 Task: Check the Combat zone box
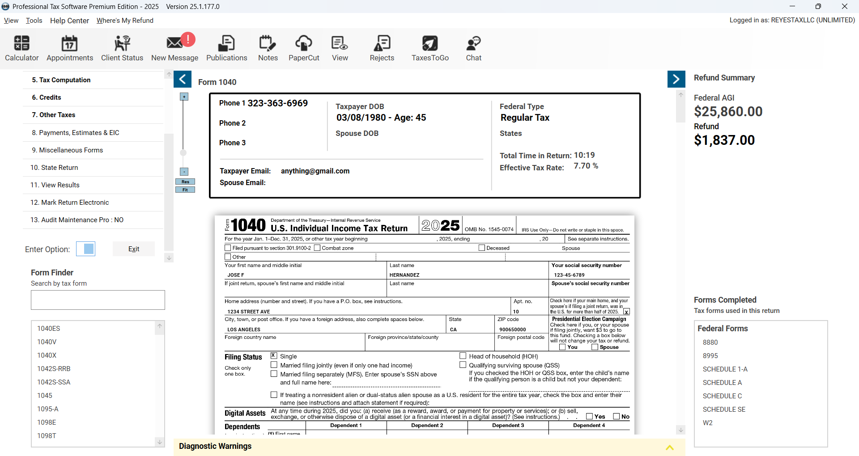317,248
